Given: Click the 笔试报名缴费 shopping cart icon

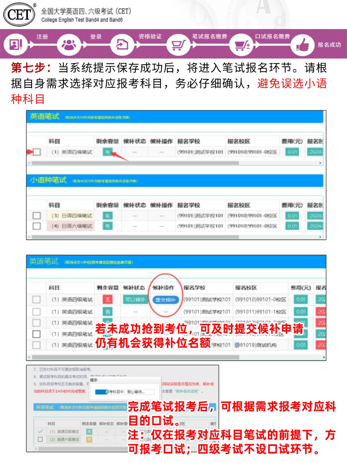Looking at the screenshot, I should point(178,44).
